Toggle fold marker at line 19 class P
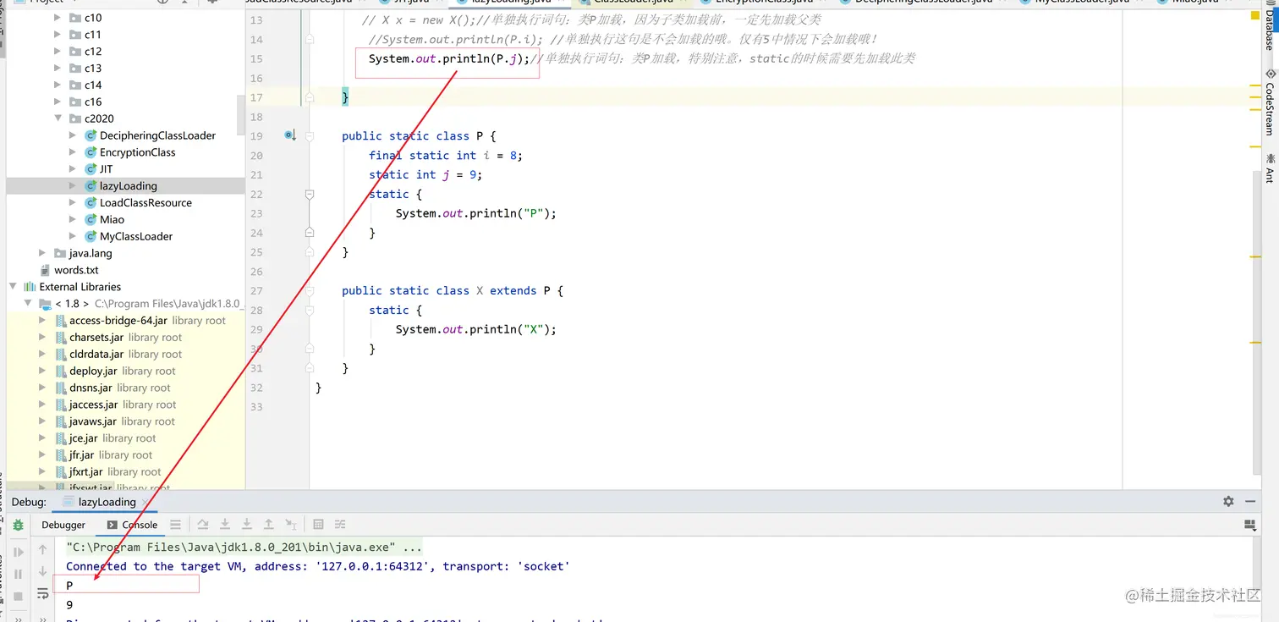Screen dimensions: 1279x622 310,136
